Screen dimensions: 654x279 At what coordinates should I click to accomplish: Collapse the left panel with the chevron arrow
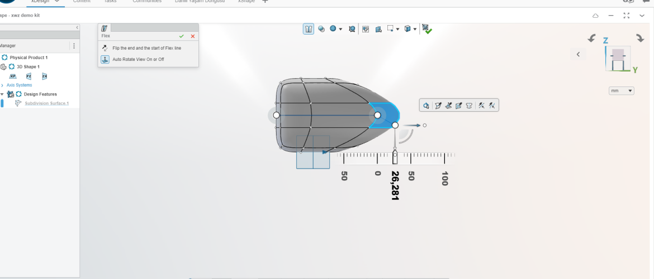[77, 27]
